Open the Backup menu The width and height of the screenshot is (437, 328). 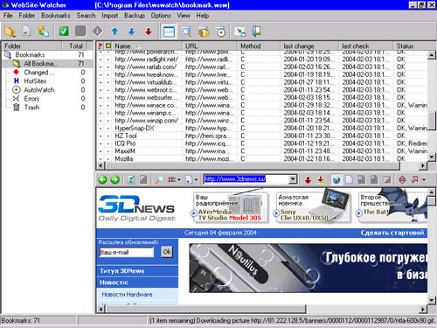point(135,16)
